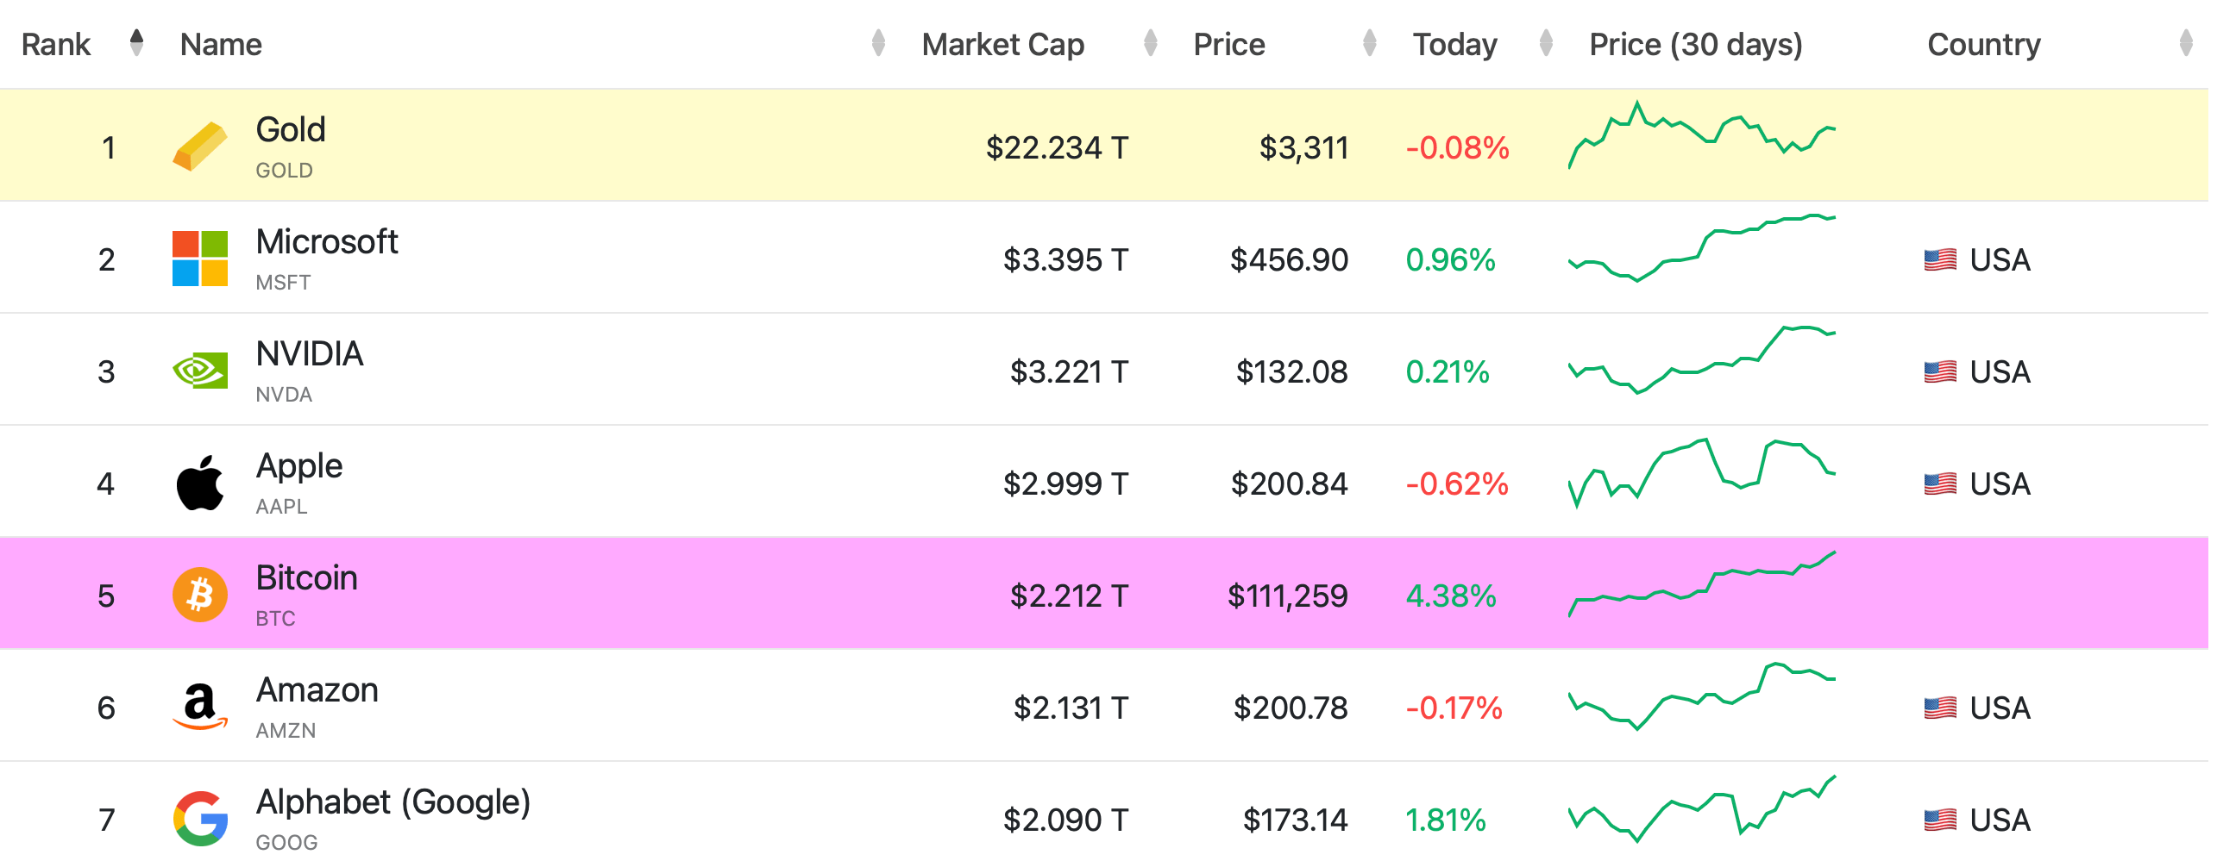Sort by Name using its sort arrows
Viewport: 2217px width, 867px height.
coord(878,42)
